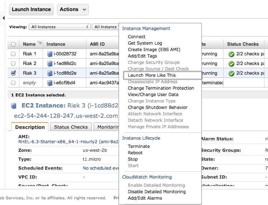Click the server icon for instance i-e6cf9bd4
This screenshot has height=205, width=268.
pos(50,83)
